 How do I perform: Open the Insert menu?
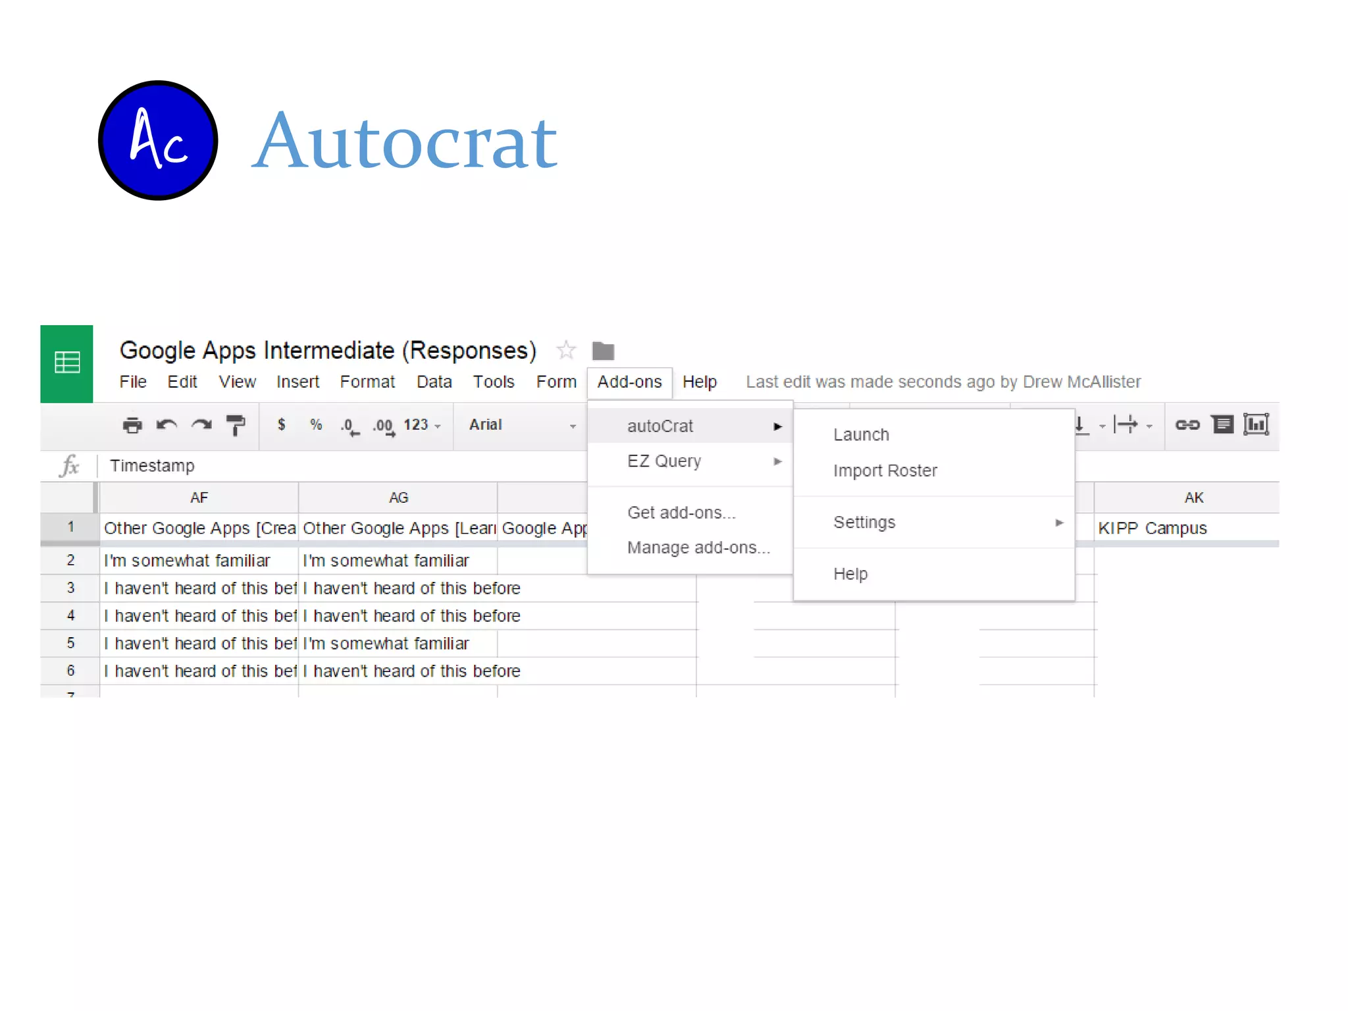point(298,382)
